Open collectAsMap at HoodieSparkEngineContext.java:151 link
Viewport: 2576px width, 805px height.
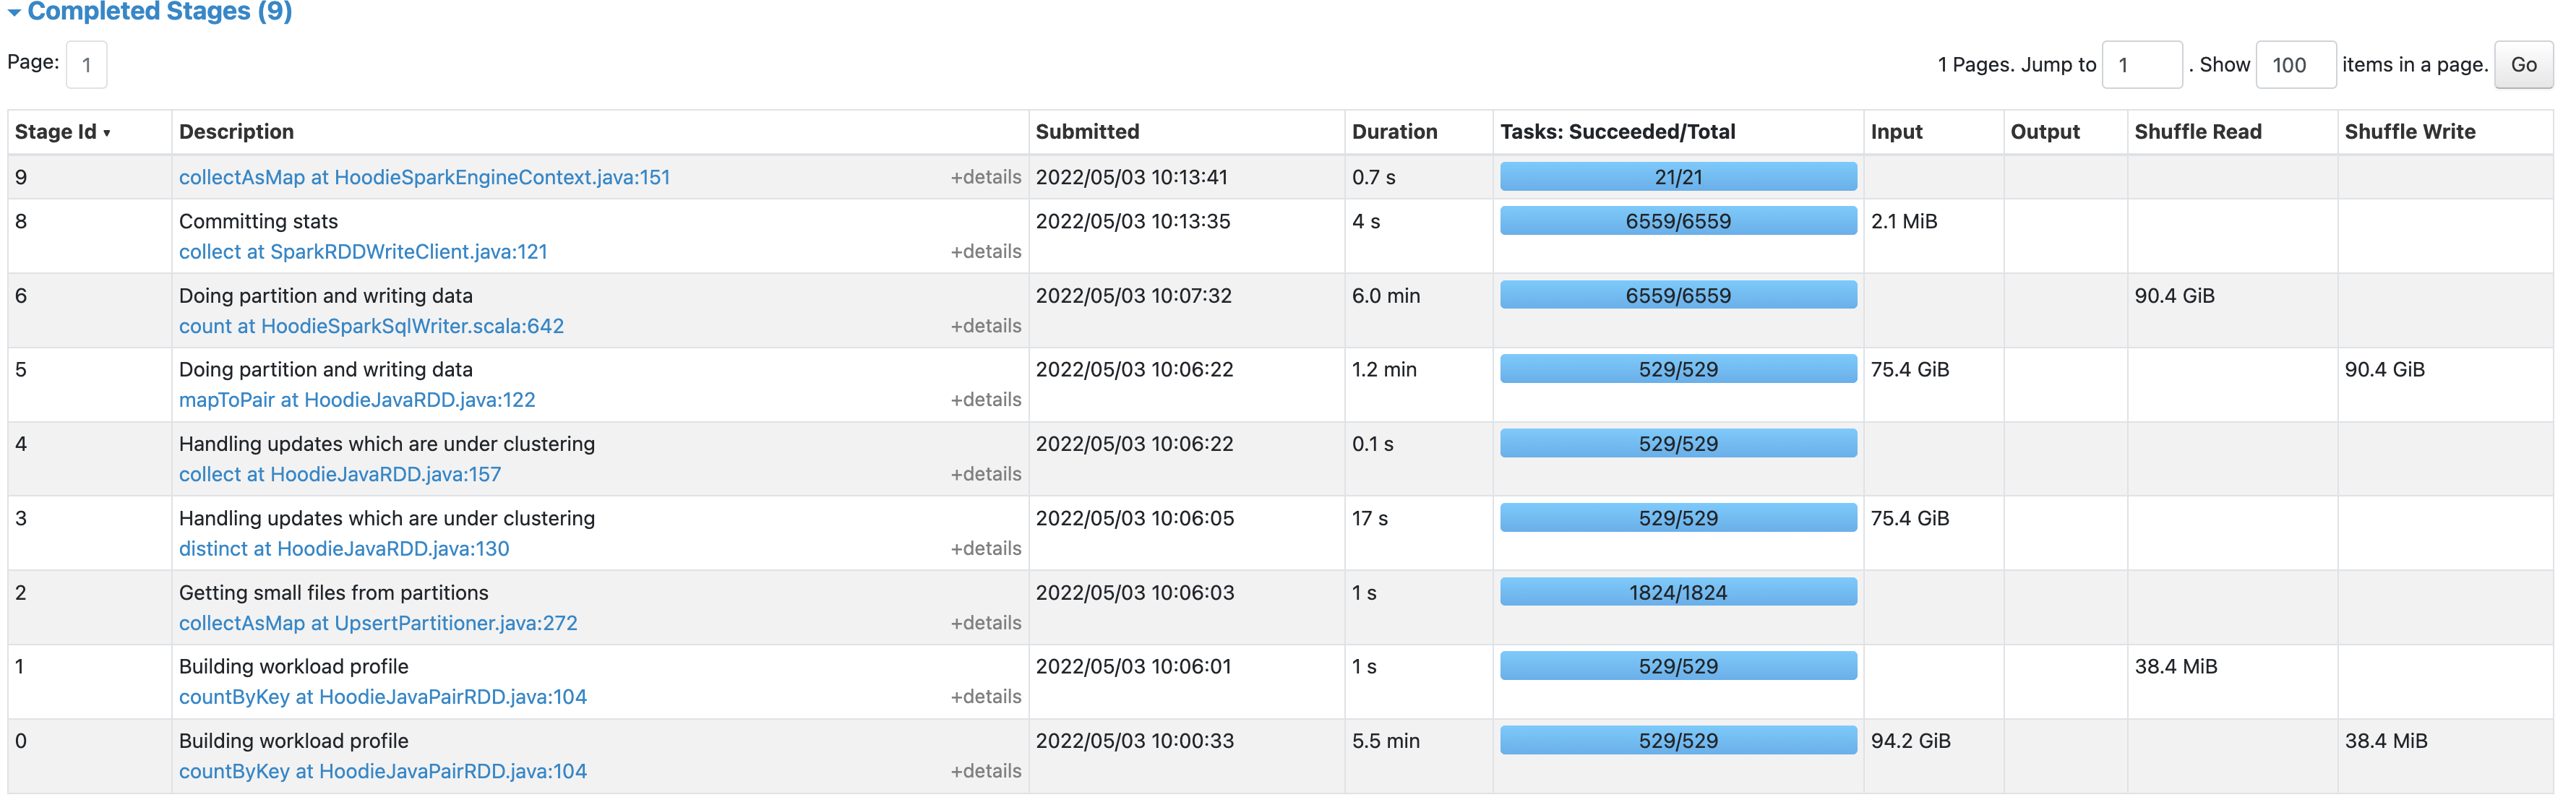pos(424,177)
